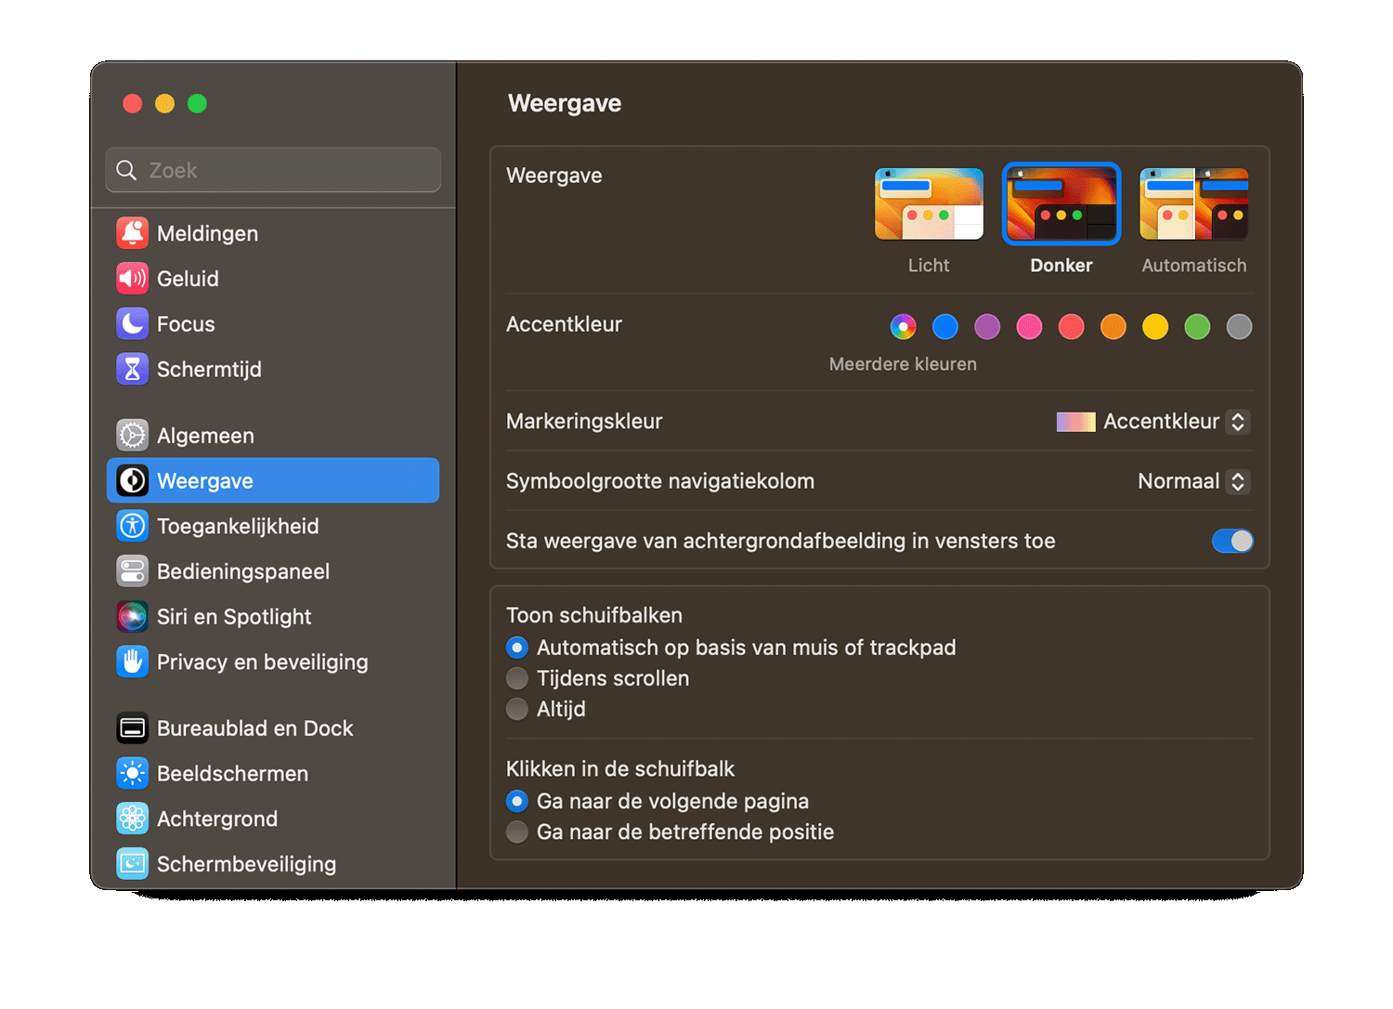The height and width of the screenshot is (1009, 1393).
Task: Choose 'Ga naar de betreffende positie'
Action: [517, 832]
